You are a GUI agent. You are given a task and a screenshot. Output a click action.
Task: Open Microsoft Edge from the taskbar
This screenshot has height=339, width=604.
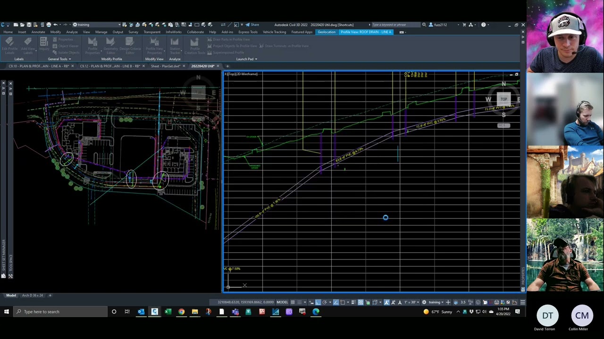[x=316, y=311]
